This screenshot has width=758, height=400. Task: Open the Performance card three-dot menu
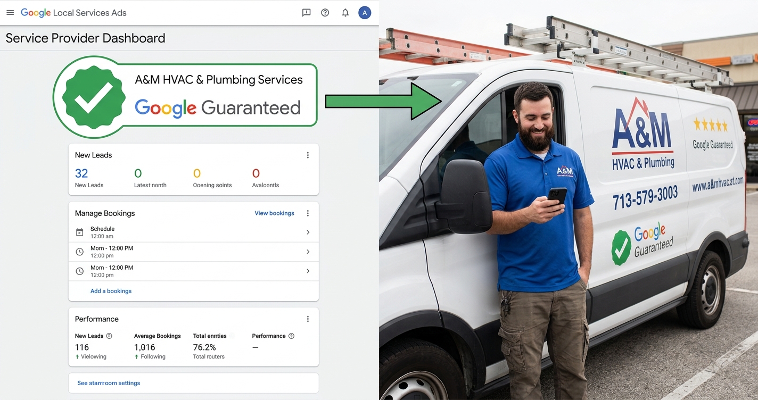click(308, 319)
